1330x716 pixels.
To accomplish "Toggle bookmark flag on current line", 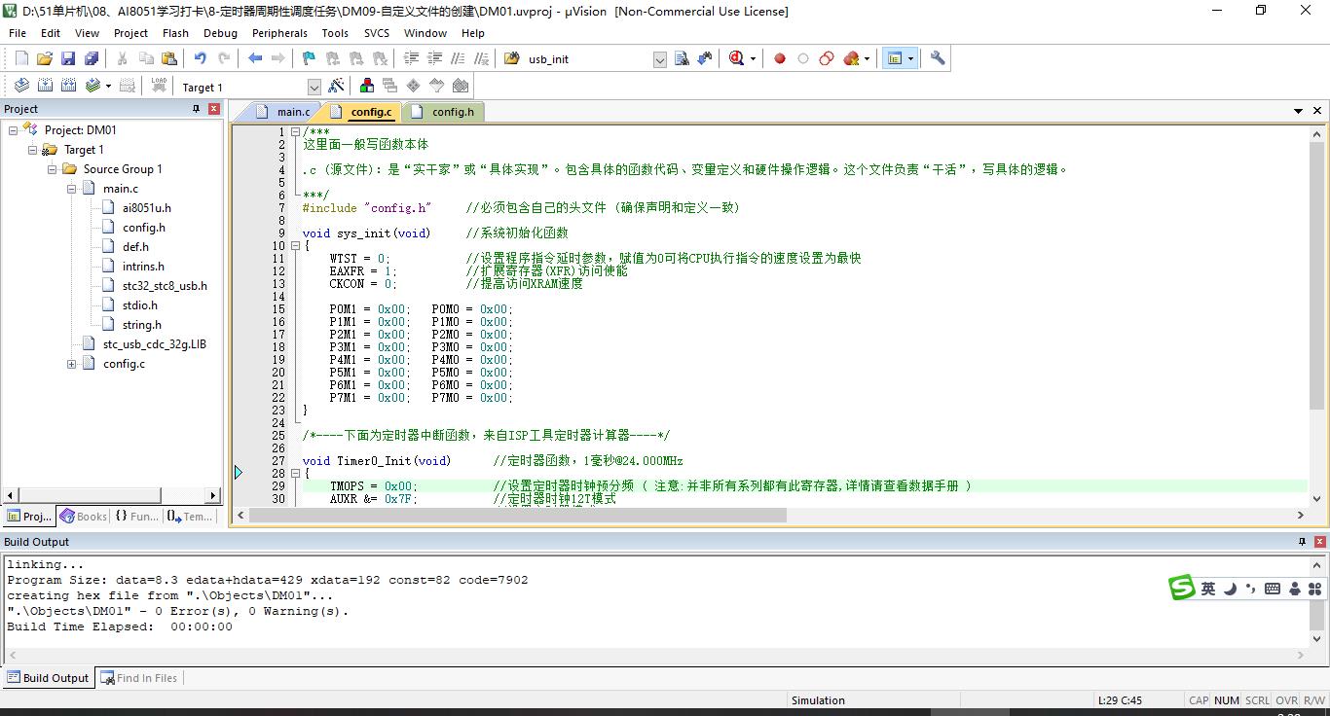I will tap(309, 58).
